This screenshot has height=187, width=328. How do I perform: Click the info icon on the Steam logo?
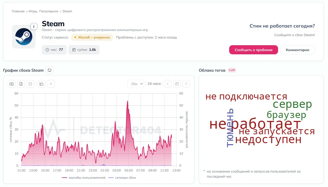34,26
